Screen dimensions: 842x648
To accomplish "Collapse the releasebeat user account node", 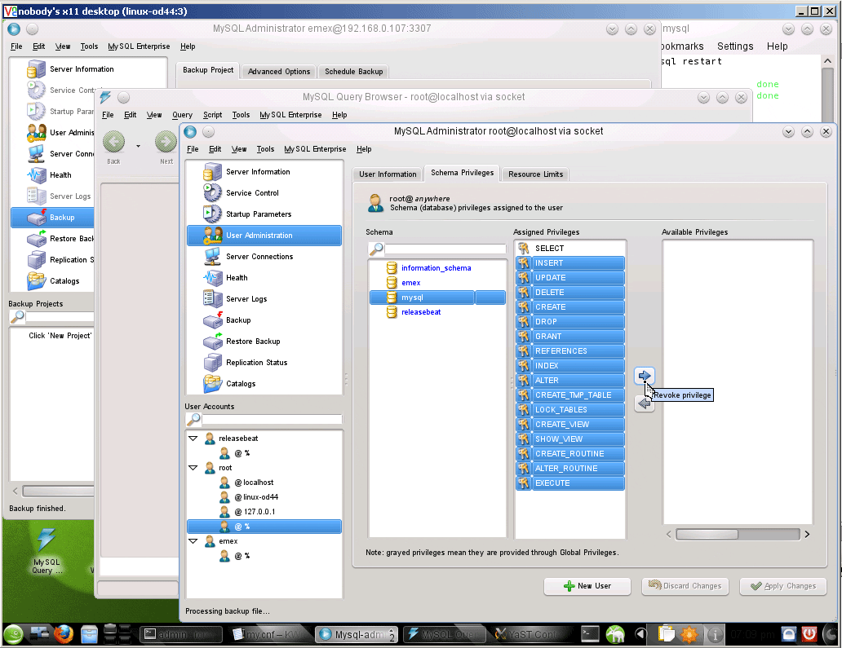I will pos(193,439).
